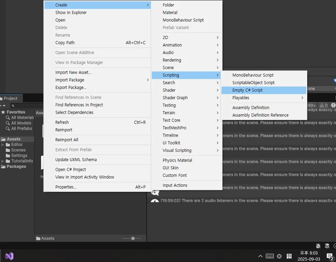336x262 pixels.
Task: Expand the Animation submenu
Action: click(x=187, y=45)
